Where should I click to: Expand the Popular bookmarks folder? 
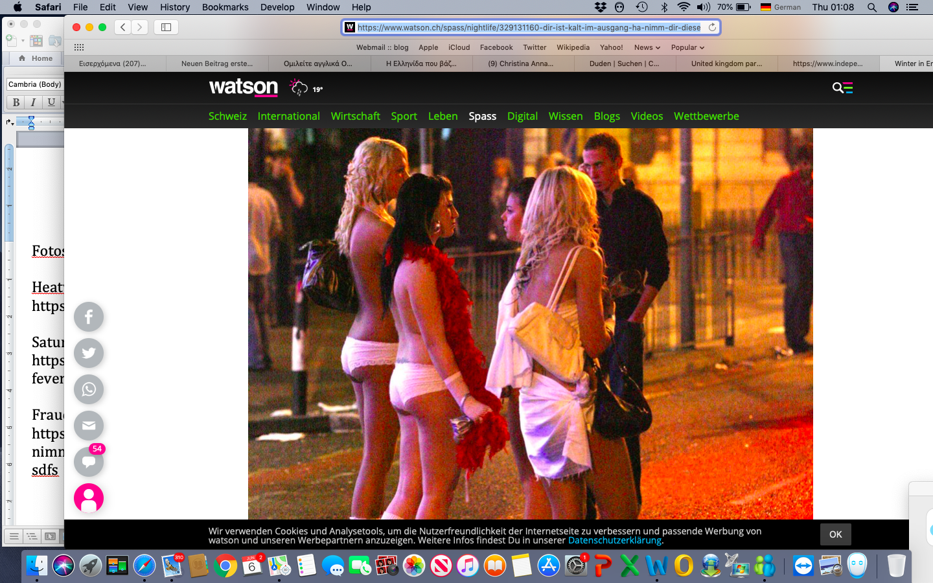tap(687, 47)
